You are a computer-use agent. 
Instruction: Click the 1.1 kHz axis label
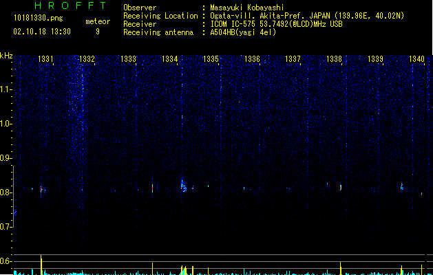point(6,89)
